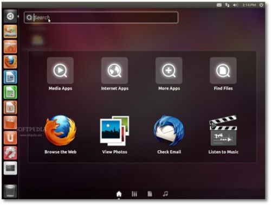Open LibreOffice Writer from the launcher
Viewport: 271px width, 205px height.
[x=10, y=77]
